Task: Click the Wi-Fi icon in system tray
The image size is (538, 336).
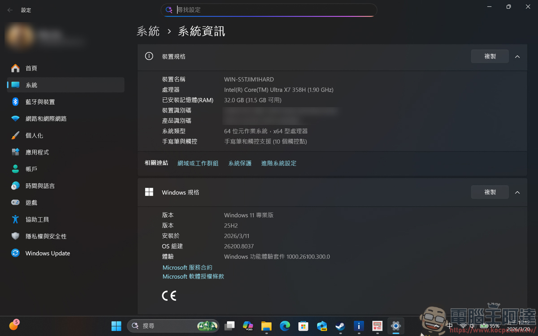Action: pyautogui.click(x=462, y=326)
